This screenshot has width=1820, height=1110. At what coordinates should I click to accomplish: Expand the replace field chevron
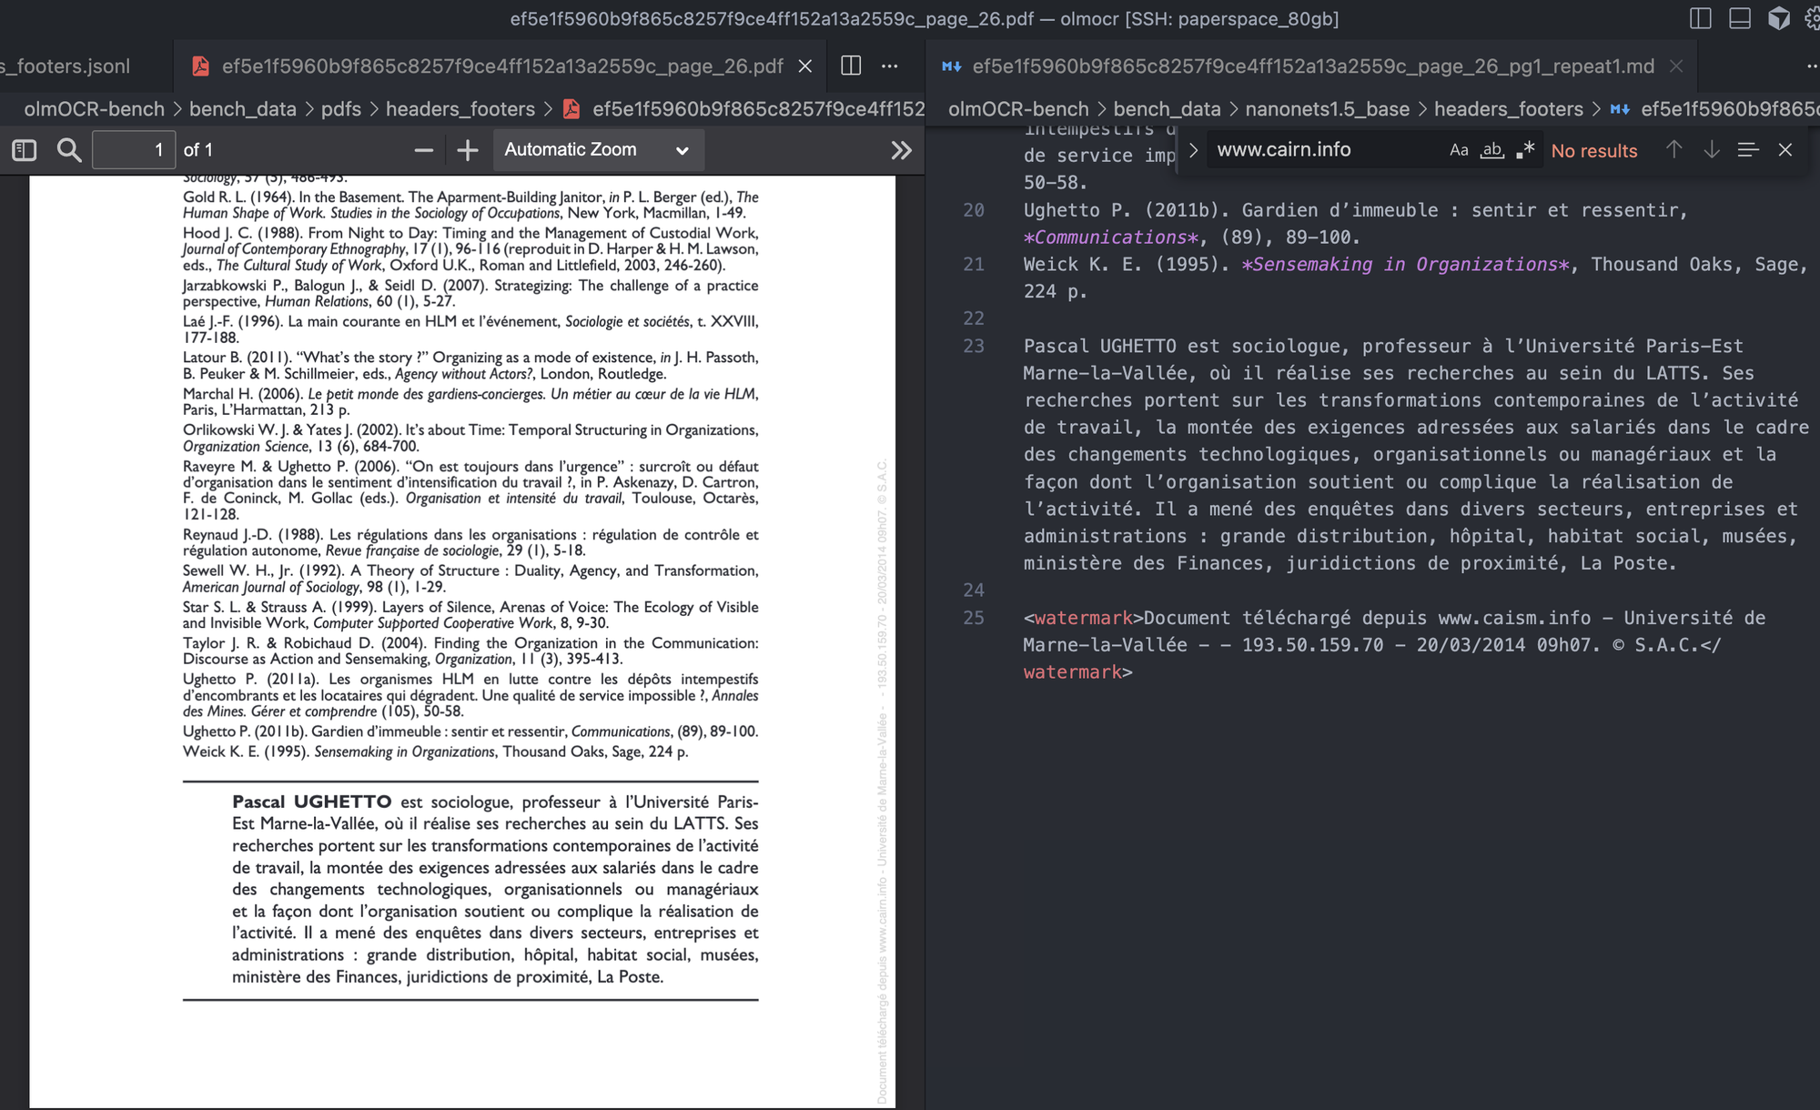(1193, 150)
